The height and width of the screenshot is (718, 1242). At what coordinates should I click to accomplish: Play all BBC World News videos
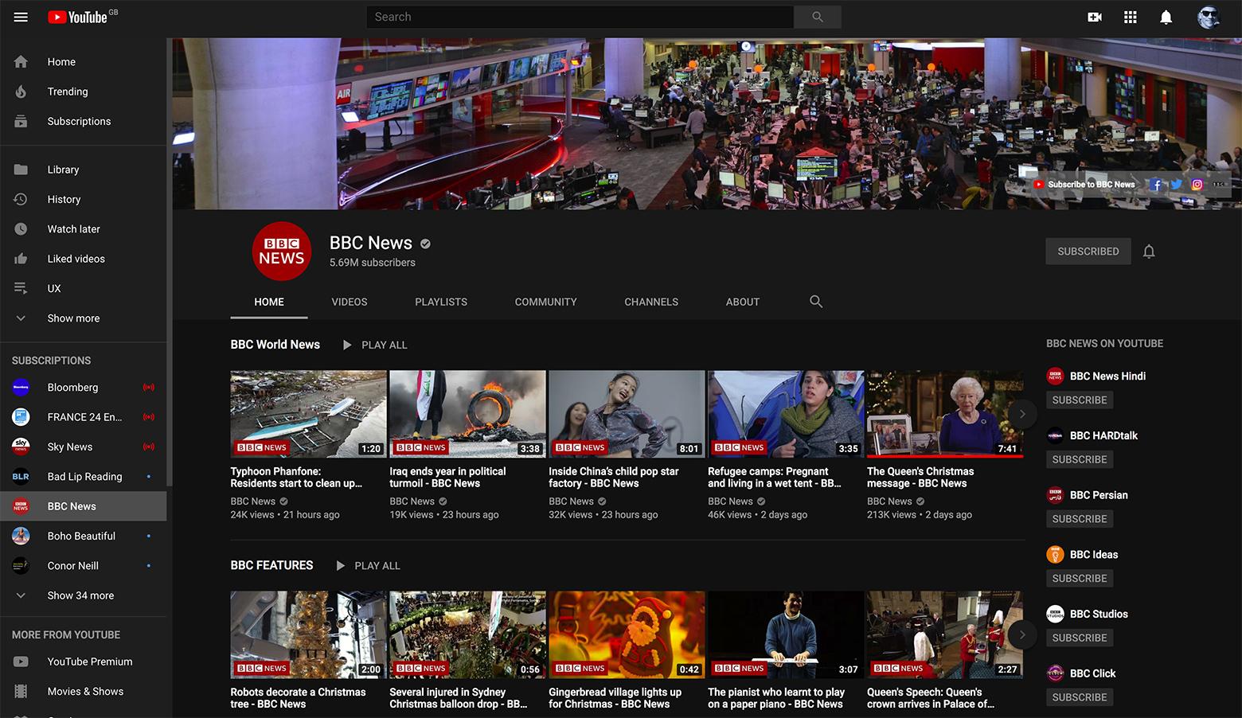point(375,345)
